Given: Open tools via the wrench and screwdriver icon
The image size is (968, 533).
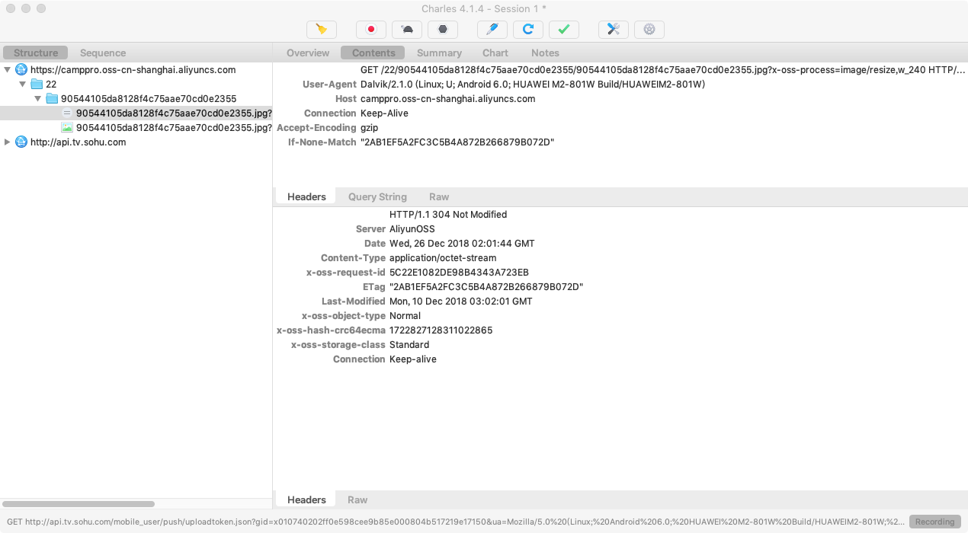Looking at the screenshot, I should (x=613, y=29).
